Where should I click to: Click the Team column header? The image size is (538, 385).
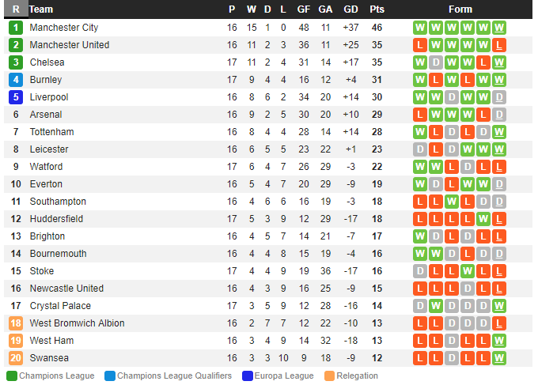(41, 9)
